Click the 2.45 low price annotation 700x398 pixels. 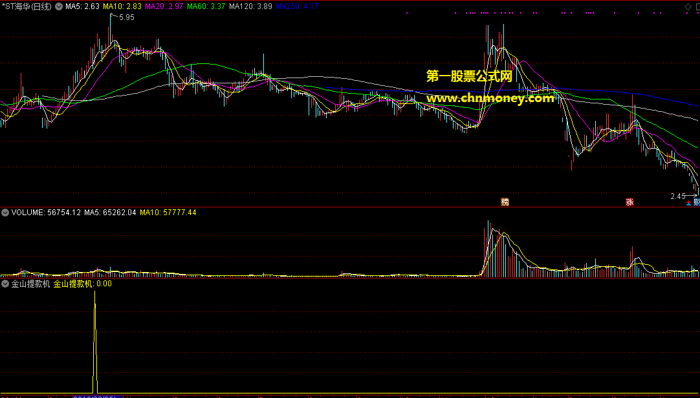point(677,196)
